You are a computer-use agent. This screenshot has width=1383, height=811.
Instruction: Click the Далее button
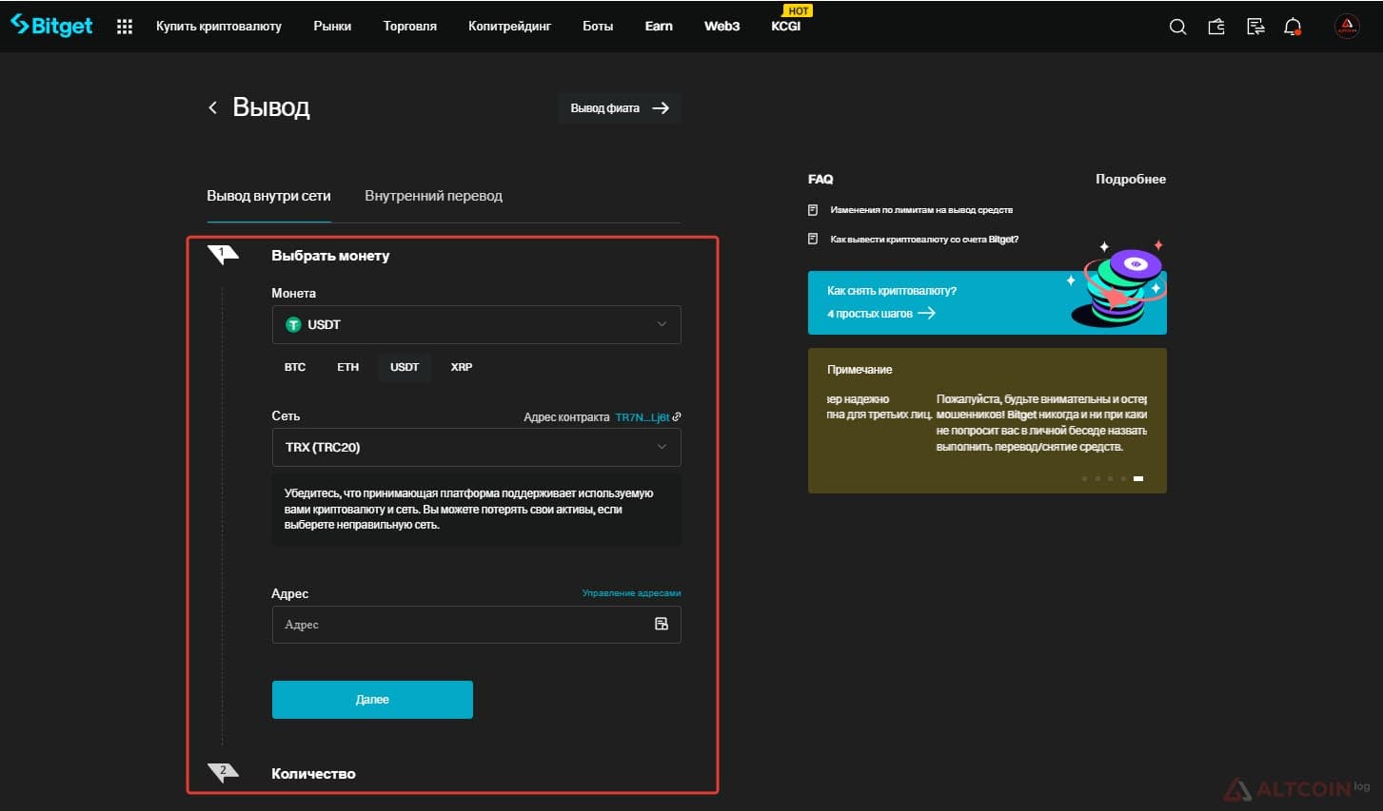(x=372, y=700)
